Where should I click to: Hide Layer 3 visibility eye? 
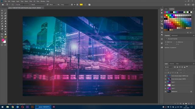click(x=165, y=82)
